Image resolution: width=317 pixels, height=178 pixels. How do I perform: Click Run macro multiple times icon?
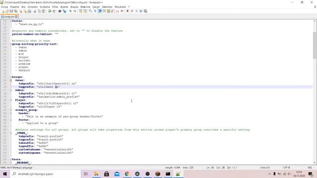pos(141,11)
